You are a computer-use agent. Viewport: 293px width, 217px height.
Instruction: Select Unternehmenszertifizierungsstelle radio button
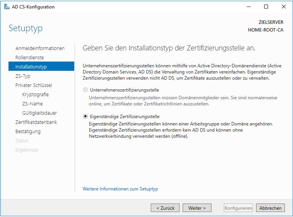(x=86, y=90)
